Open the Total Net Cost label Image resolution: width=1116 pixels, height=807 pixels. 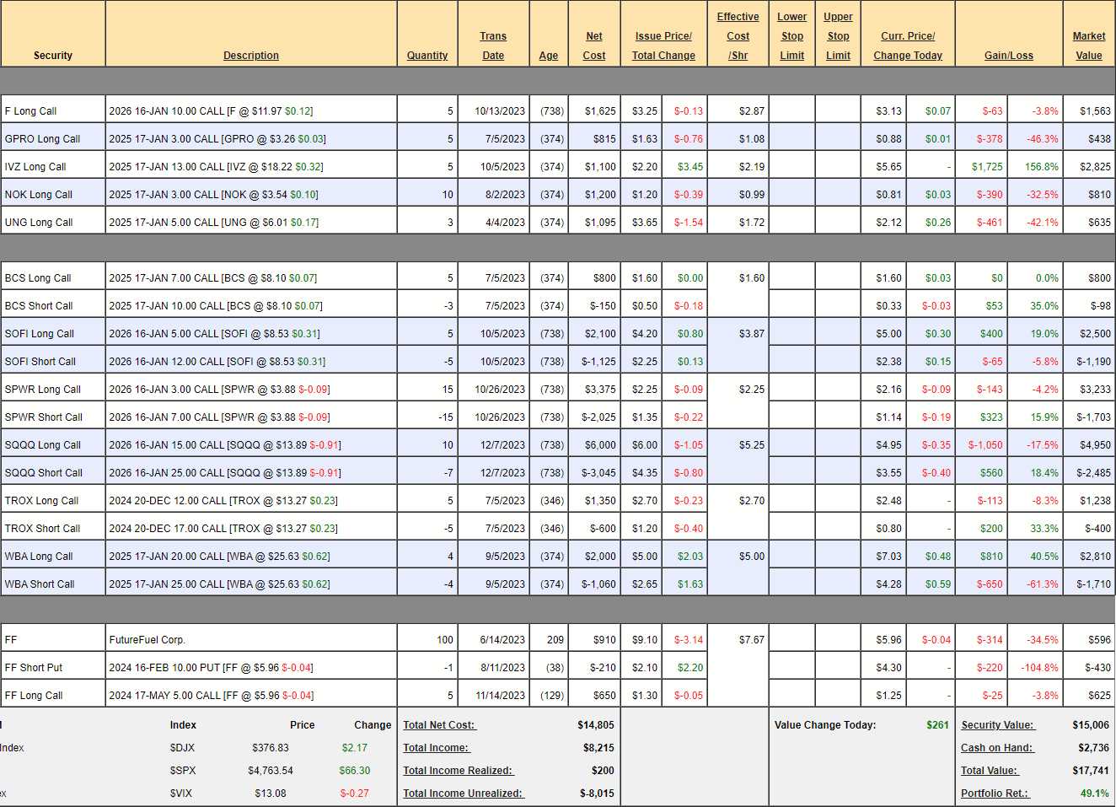point(439,725)
